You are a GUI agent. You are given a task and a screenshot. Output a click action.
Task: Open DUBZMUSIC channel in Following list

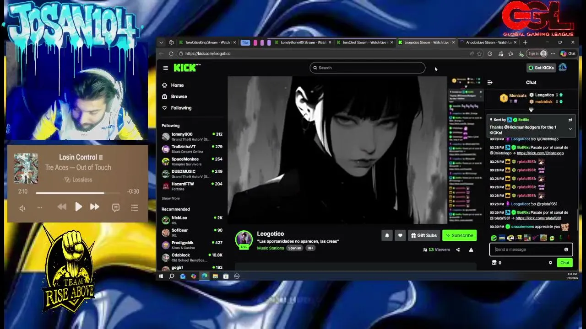[192, 174]
